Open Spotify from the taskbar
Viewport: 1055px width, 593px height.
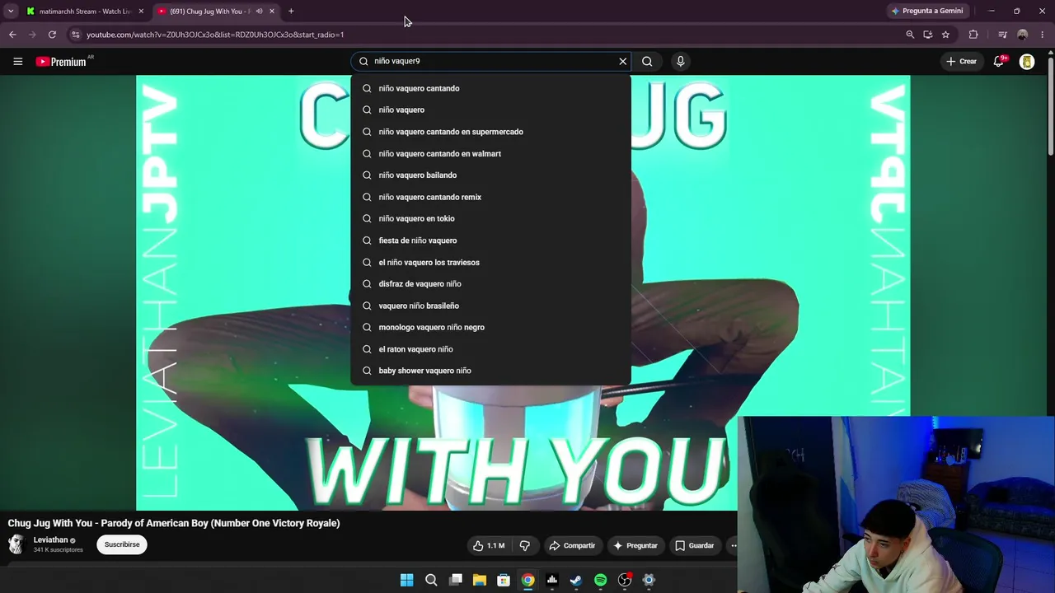tap(601, 580)
